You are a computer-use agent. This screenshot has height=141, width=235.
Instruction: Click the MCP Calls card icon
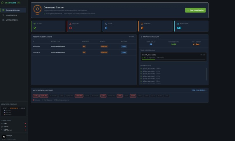[x=178, y=24]
